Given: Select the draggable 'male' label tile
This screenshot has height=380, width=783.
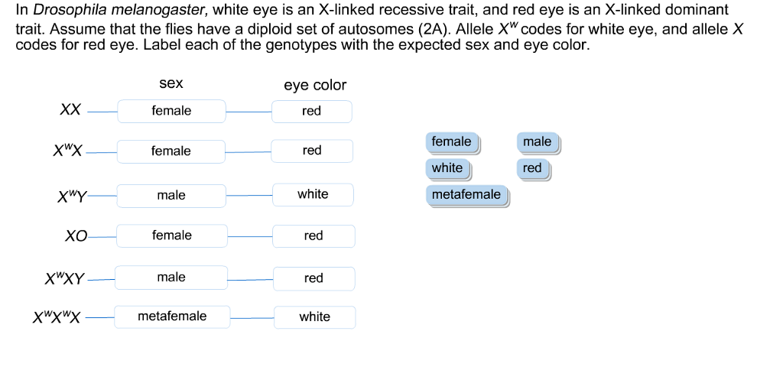Looking at the screenshot, I should coord(538,142).
